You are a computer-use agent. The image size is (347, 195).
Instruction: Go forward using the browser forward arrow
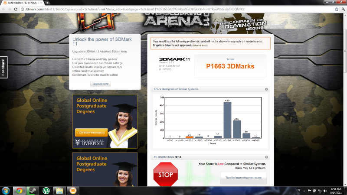9,9
